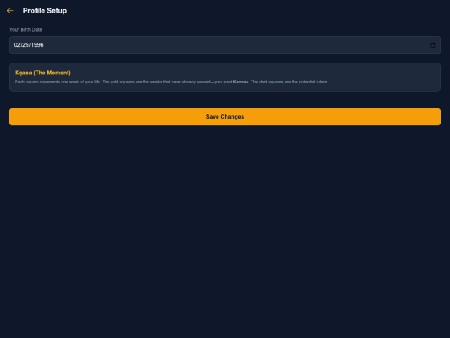Save Changes button
450x338 pixels.
[225, 117]
